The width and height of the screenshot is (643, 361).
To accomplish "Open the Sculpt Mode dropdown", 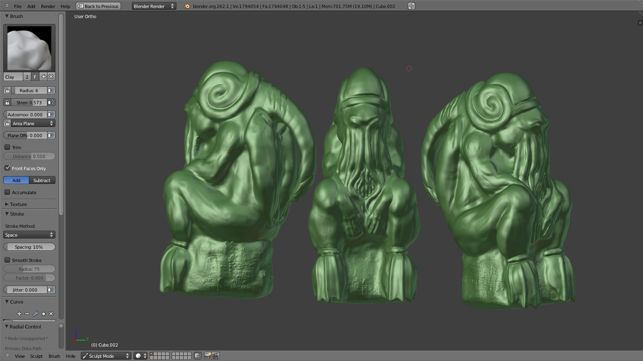I will (106, 356).
